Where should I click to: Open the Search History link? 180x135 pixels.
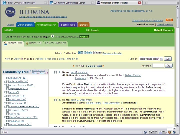pyautogui.click(x=165, y=24)
